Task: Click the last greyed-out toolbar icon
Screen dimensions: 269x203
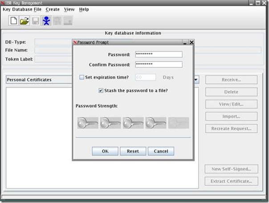Action: pos(68,21)
